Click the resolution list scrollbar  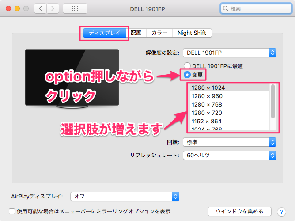tap(273, 101)
